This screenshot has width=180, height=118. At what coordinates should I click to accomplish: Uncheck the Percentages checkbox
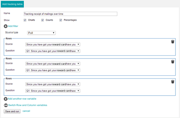61,20
